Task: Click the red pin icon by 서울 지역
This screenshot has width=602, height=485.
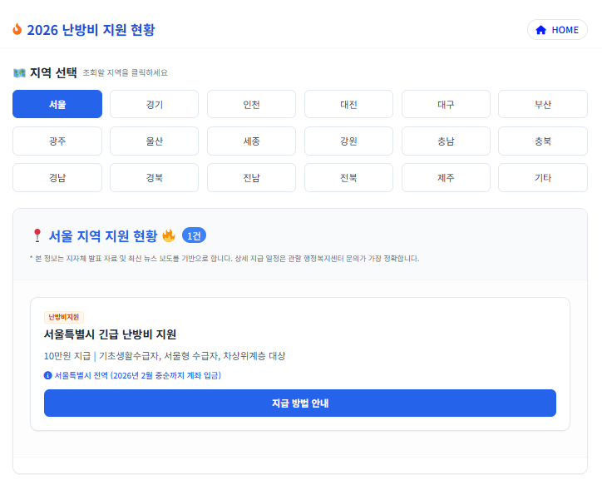Action: (x=37, y=235)
